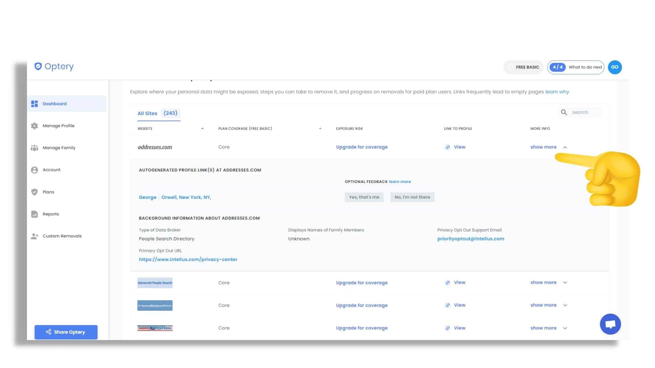Screen dimensions: 655x368
Task: Sort by the Website column arrow
Action: pyautogui.click(x=202, y=128)
